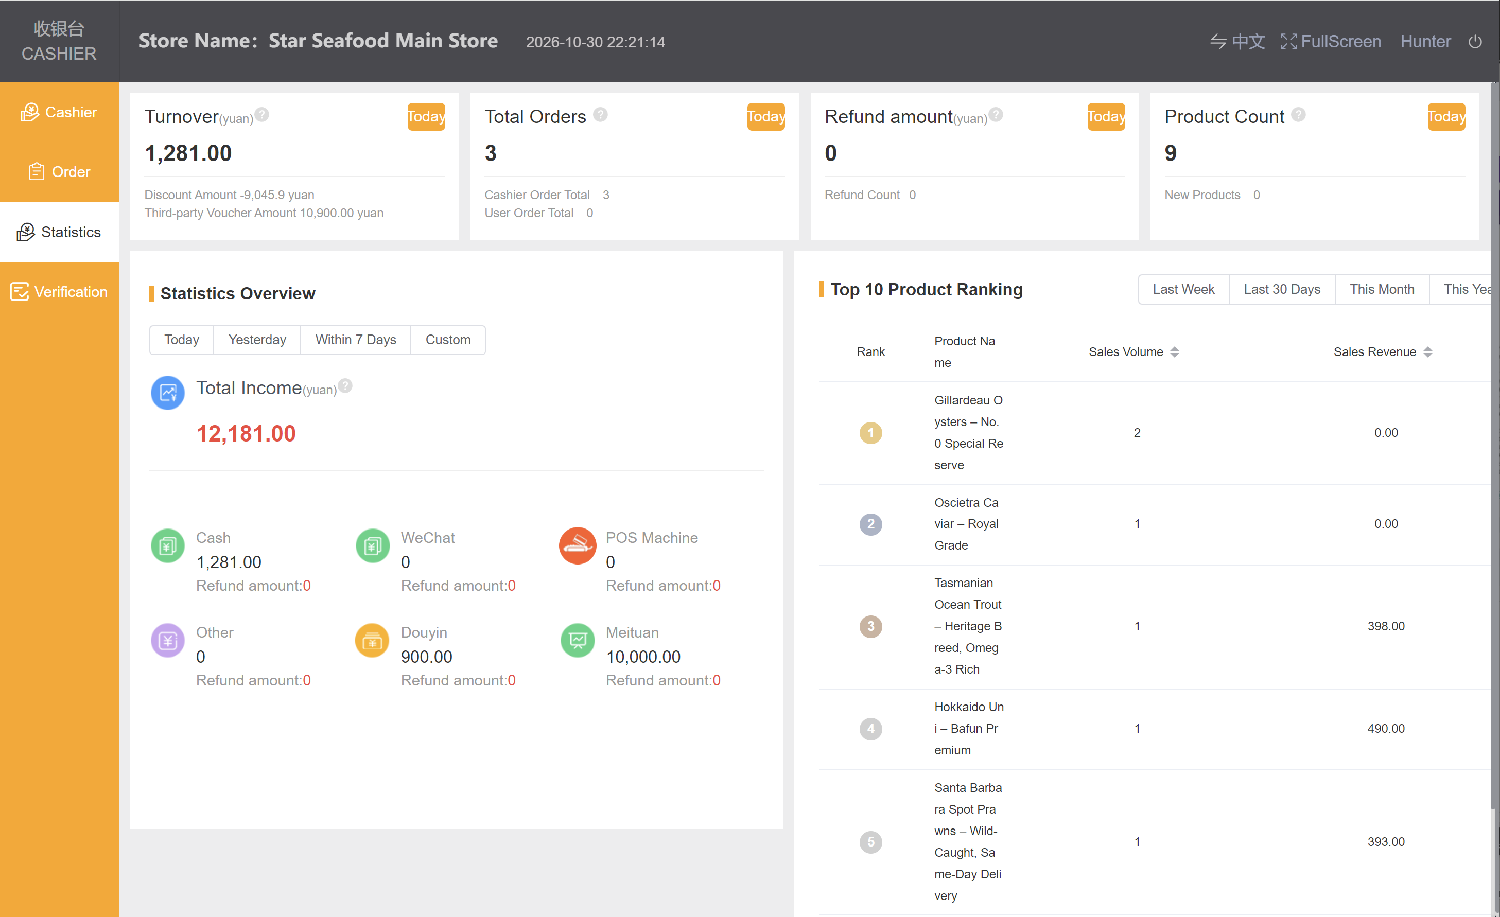Click the power logout icon
This screenshot has width=1500, height=917.
(1475, 41)
